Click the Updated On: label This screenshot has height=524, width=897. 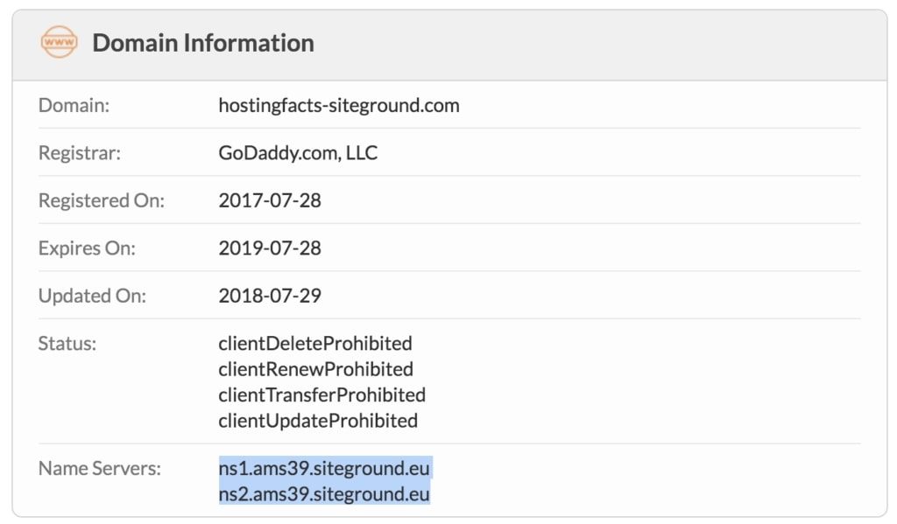91,296
